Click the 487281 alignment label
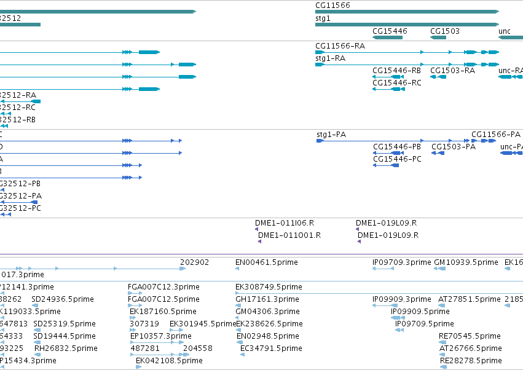This screenshot has height=370, width=523. pyautogui.click(x=145, y=348)
